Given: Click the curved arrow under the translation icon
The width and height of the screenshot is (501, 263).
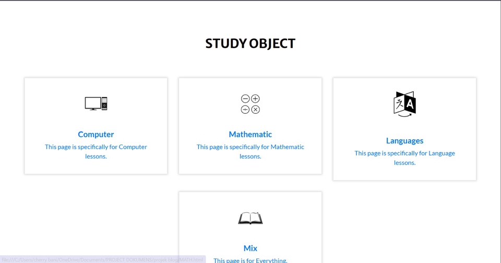Looking at the screenshot, I should click(404, 115).
